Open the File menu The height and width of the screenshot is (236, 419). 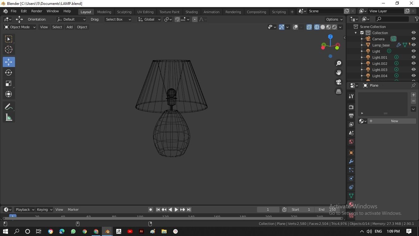[13, 11]
